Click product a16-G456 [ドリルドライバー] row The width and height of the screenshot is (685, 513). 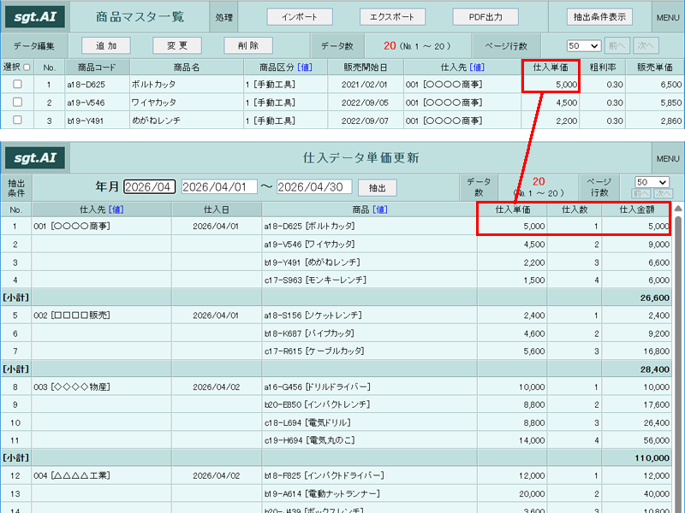tap(369, 387)
